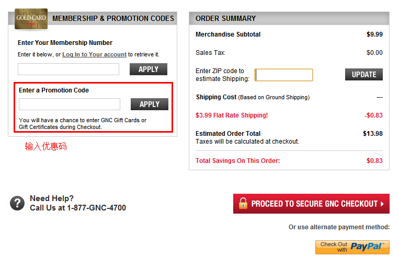Image resolution: width=399 pixels, height=258 pixels.
Task: Click the Merchandise Subtotal amount $9.99
Action: pos(374,34)
